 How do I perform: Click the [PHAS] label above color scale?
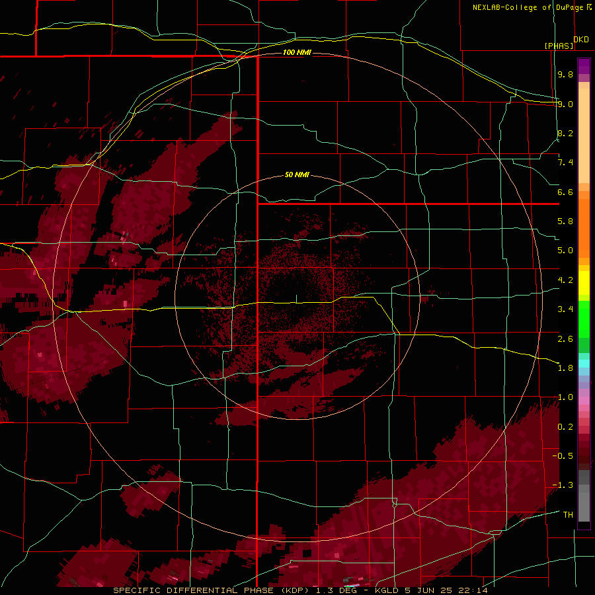[559, 46]
